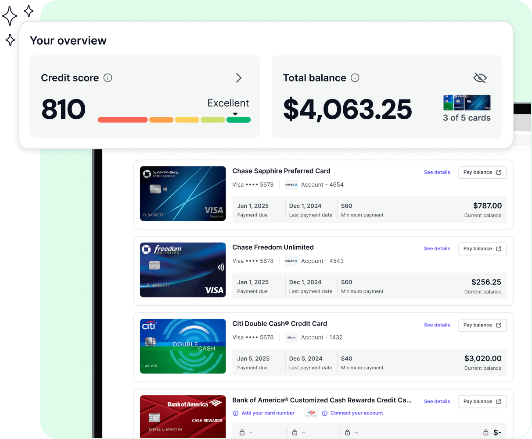532x439 pixels.
Task: Hide total balance with eye icon
Action: tap(480, 78)
